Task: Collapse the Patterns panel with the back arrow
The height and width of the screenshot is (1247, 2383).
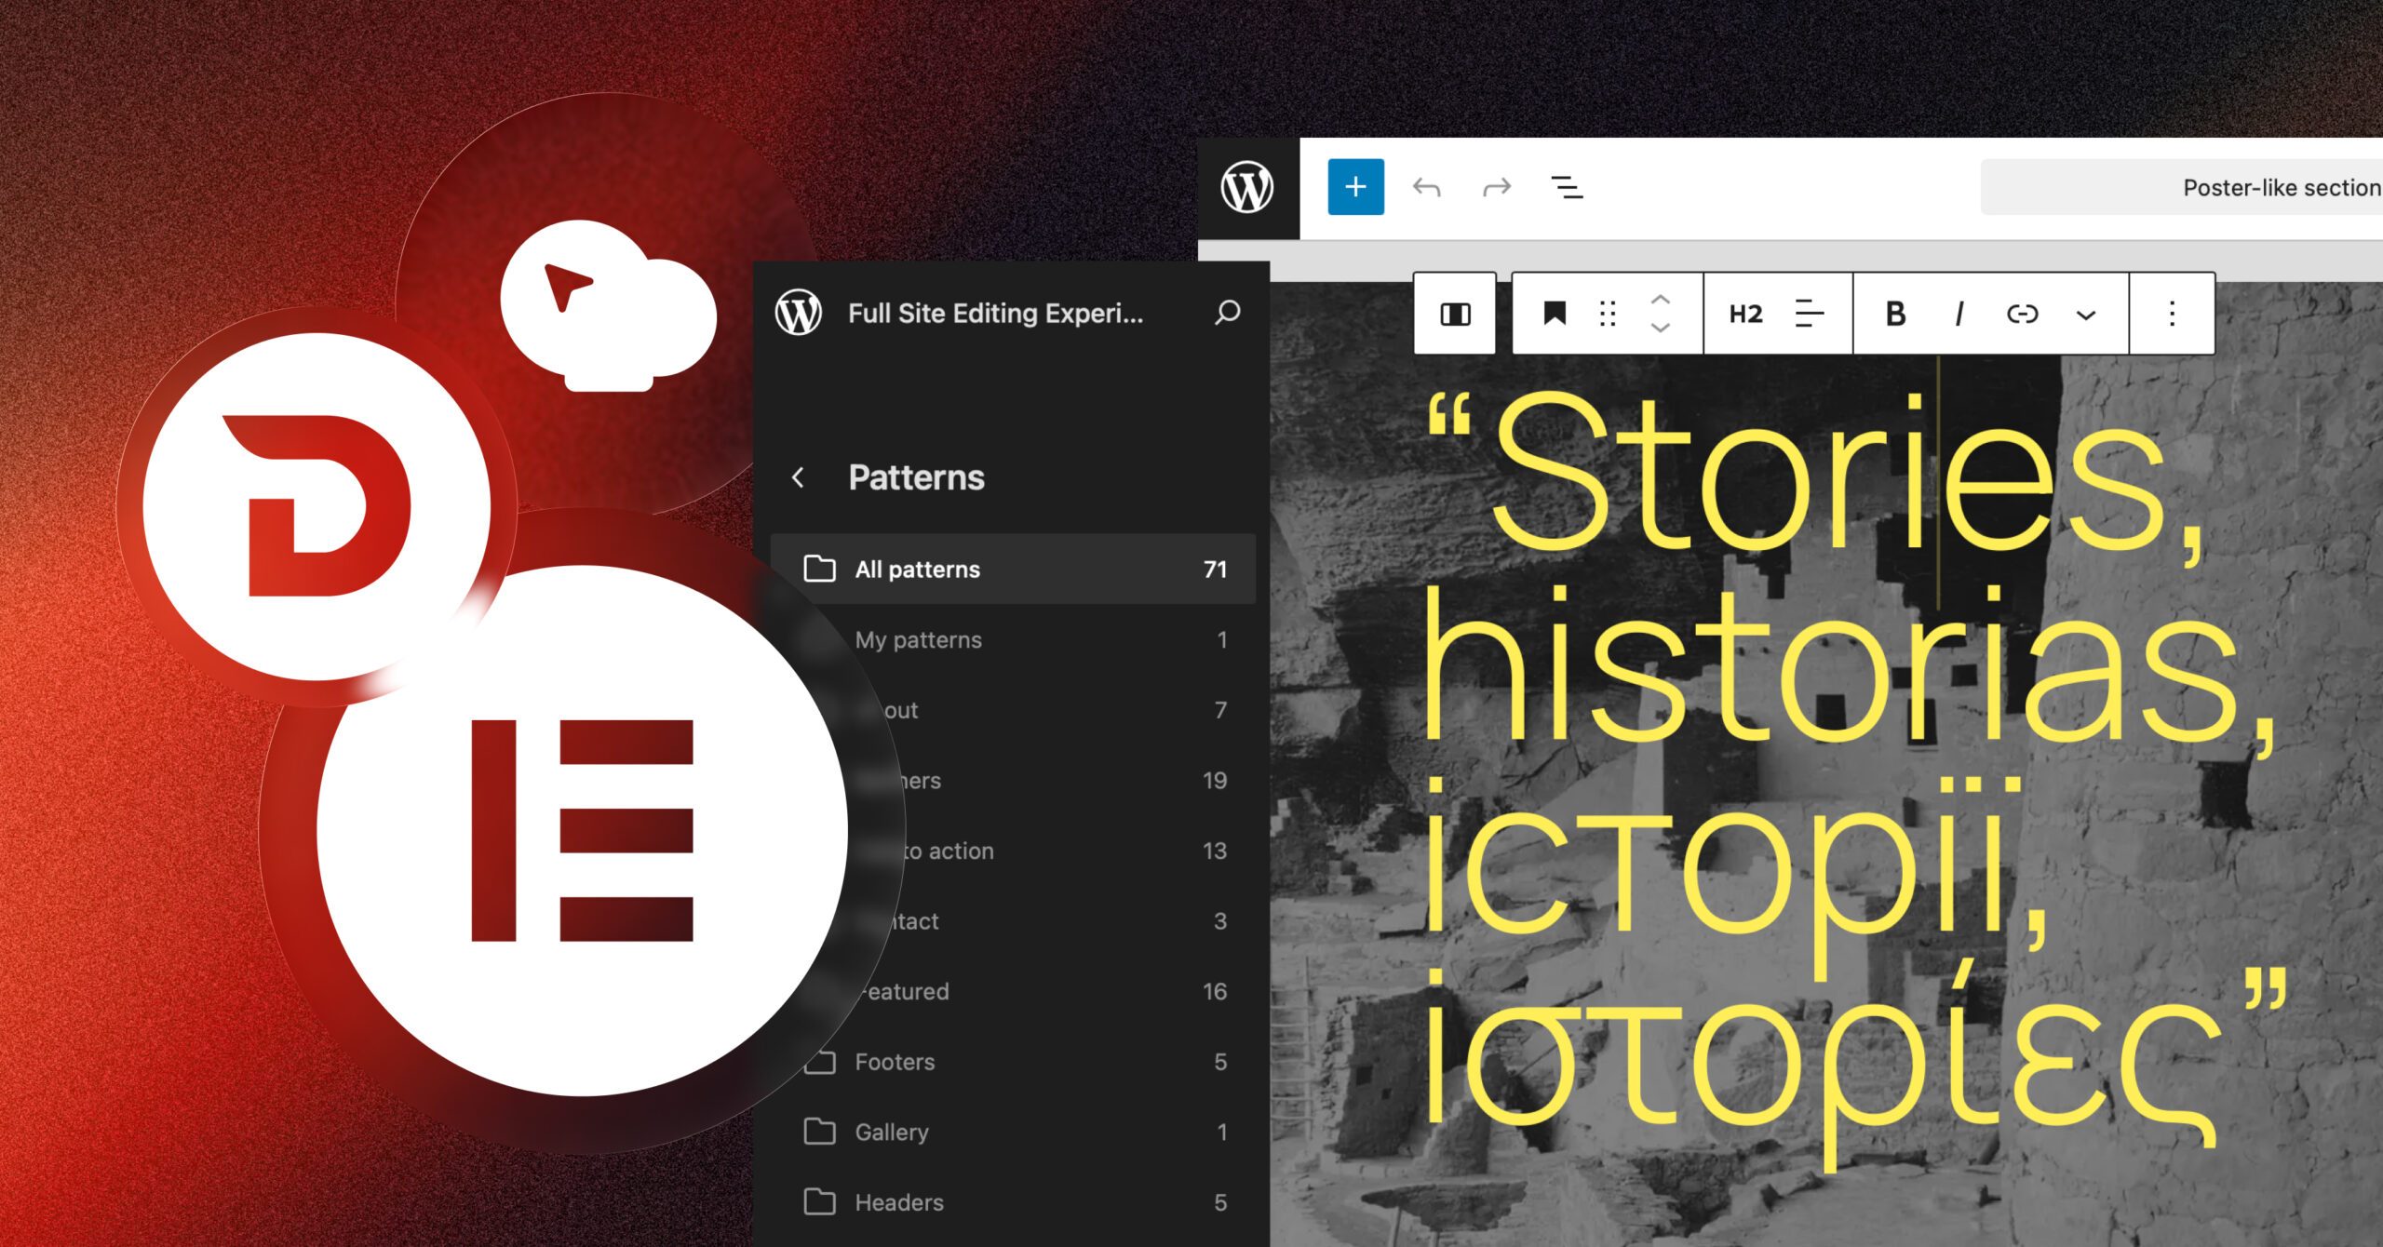Action: tap(799, 476)
